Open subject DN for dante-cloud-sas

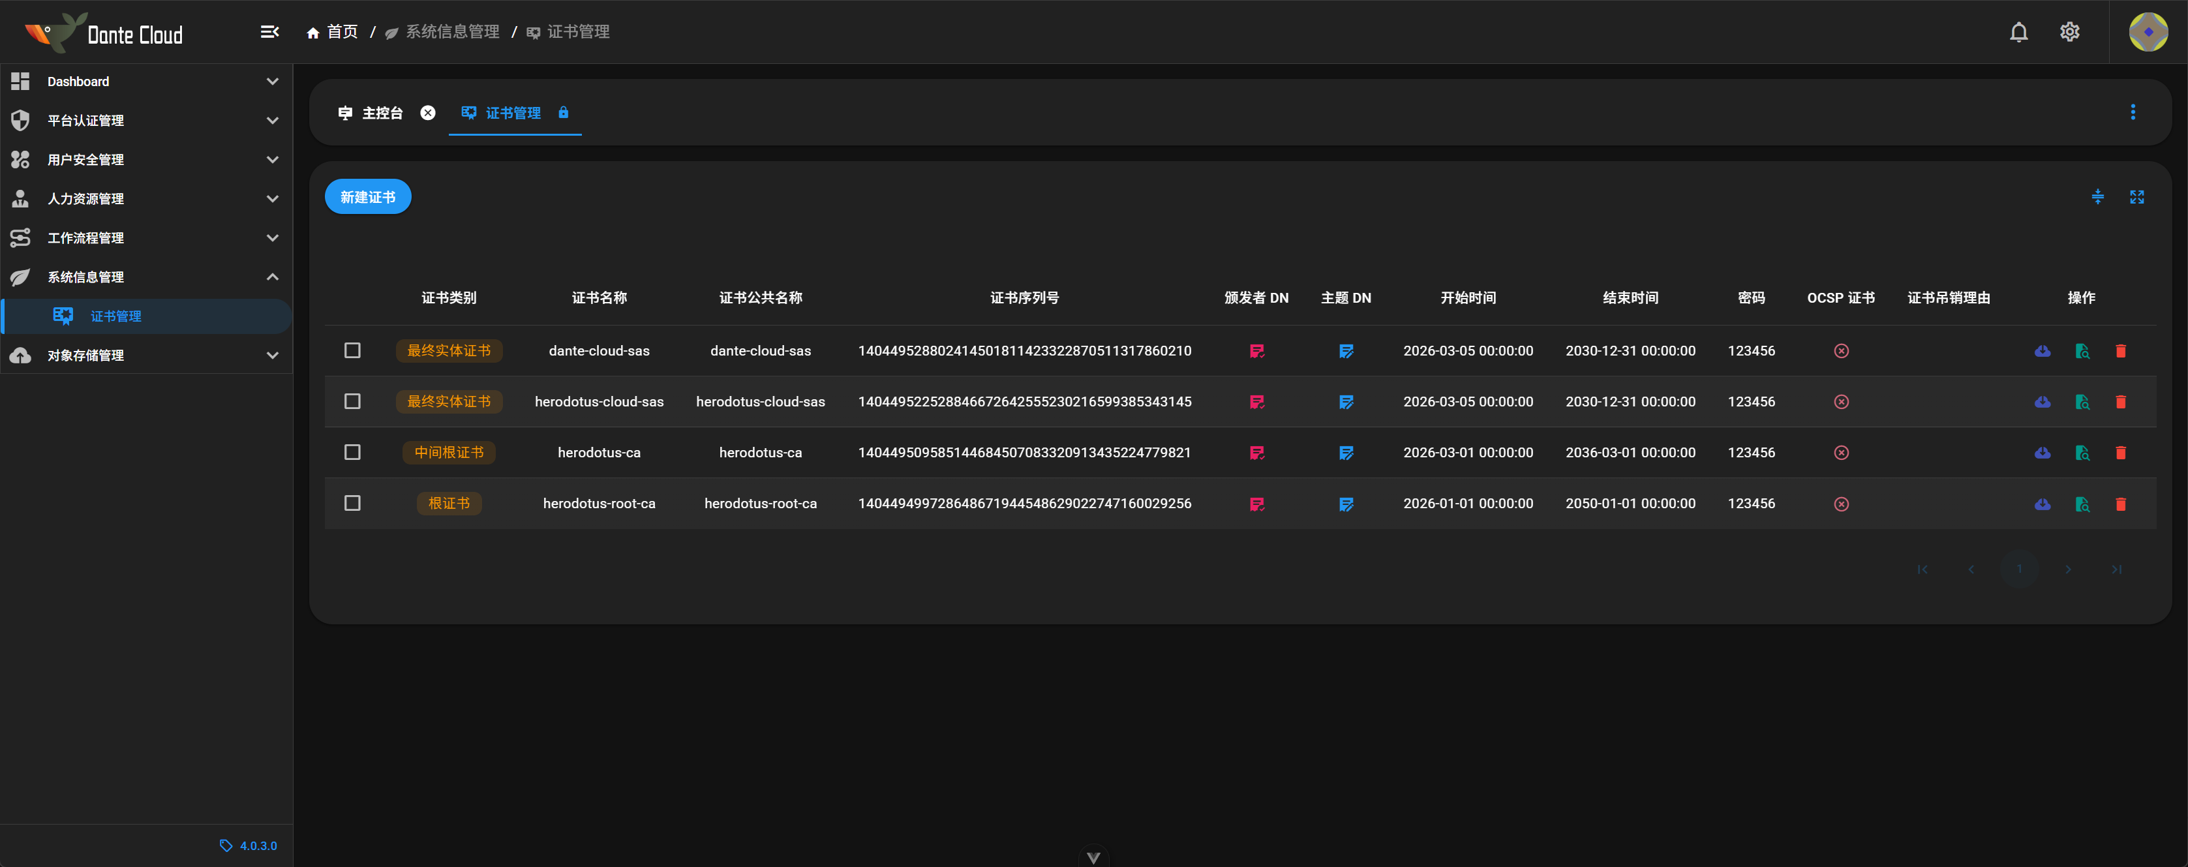[1345, 351]
